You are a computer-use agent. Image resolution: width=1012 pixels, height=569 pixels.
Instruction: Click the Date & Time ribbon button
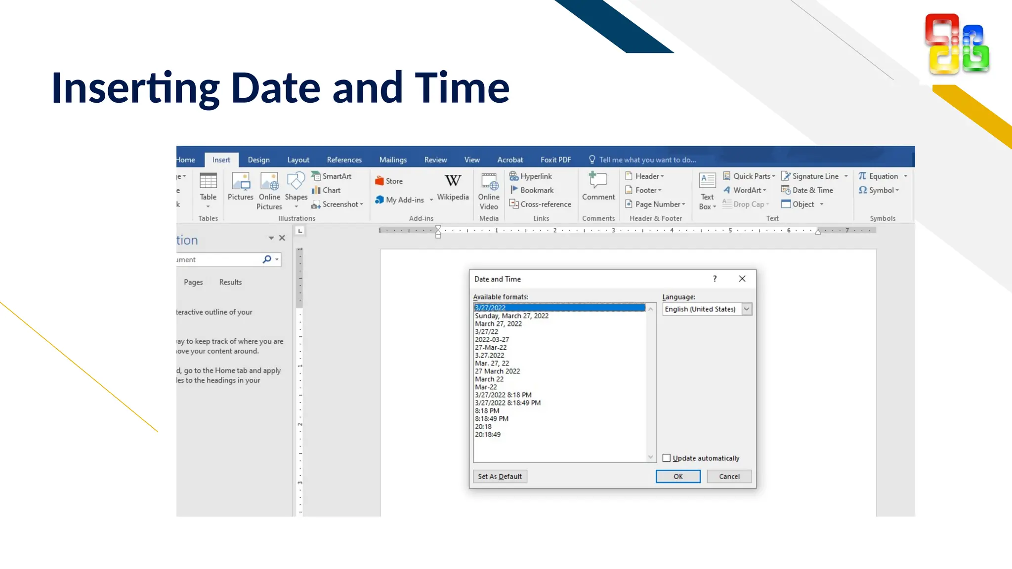click(807, 190)
